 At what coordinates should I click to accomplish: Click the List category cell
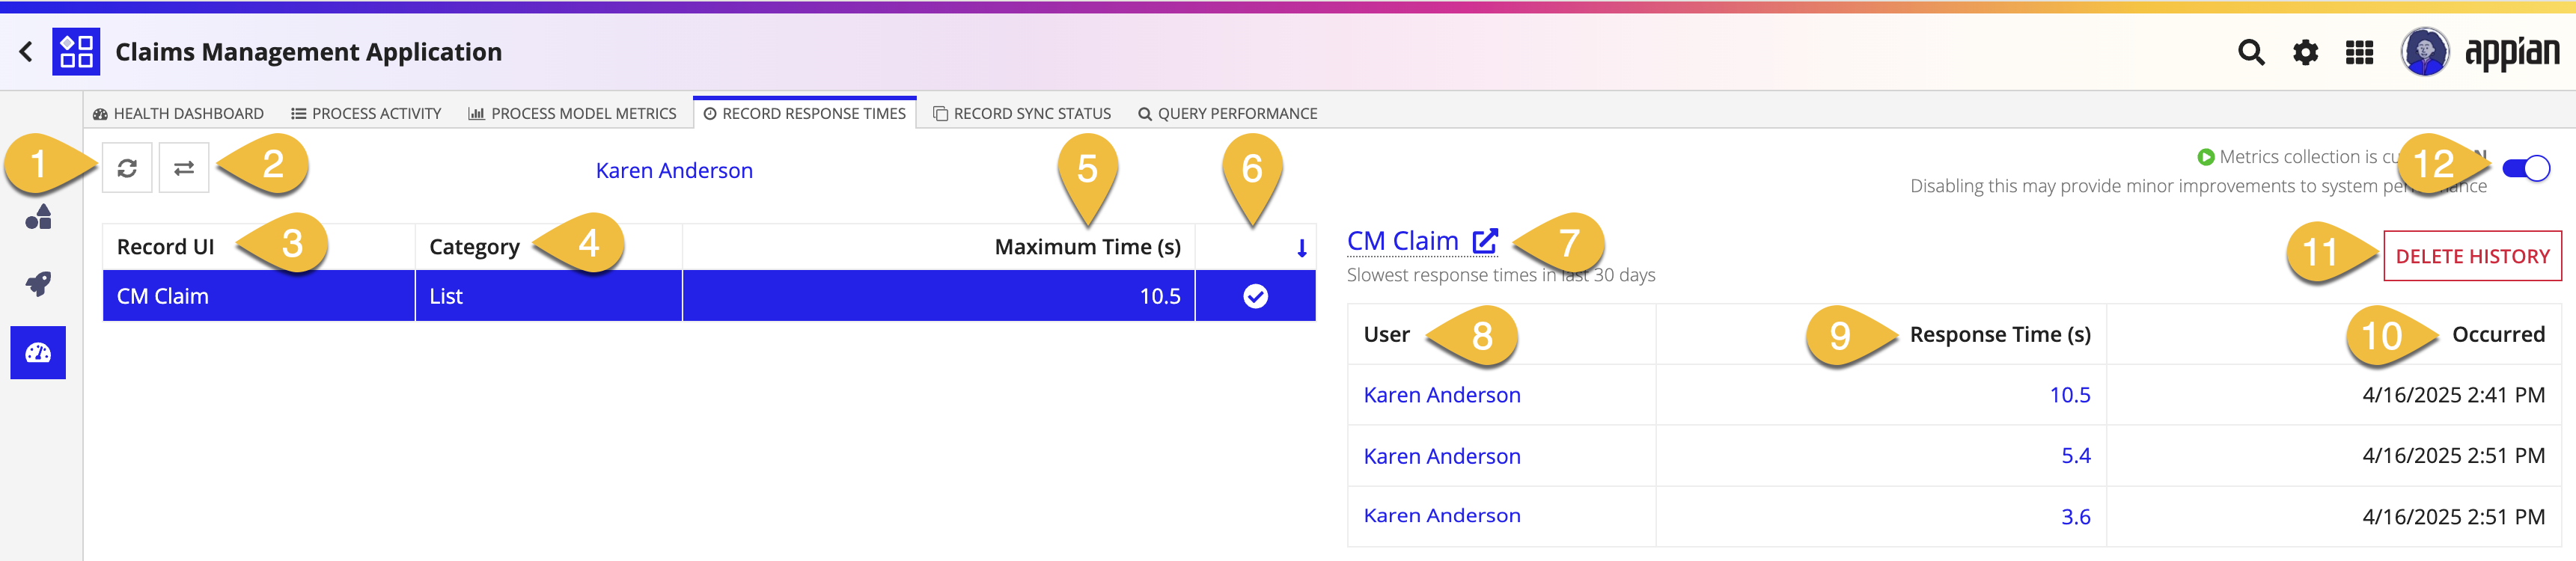click(549, 296)
